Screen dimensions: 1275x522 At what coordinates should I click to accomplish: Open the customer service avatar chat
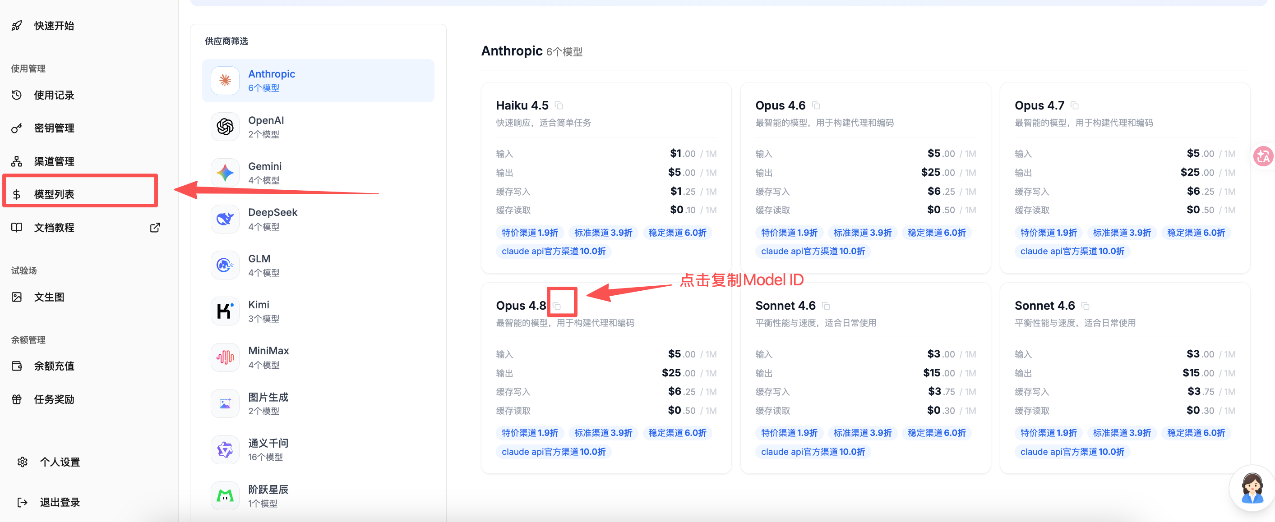[x=1252, y=487]
